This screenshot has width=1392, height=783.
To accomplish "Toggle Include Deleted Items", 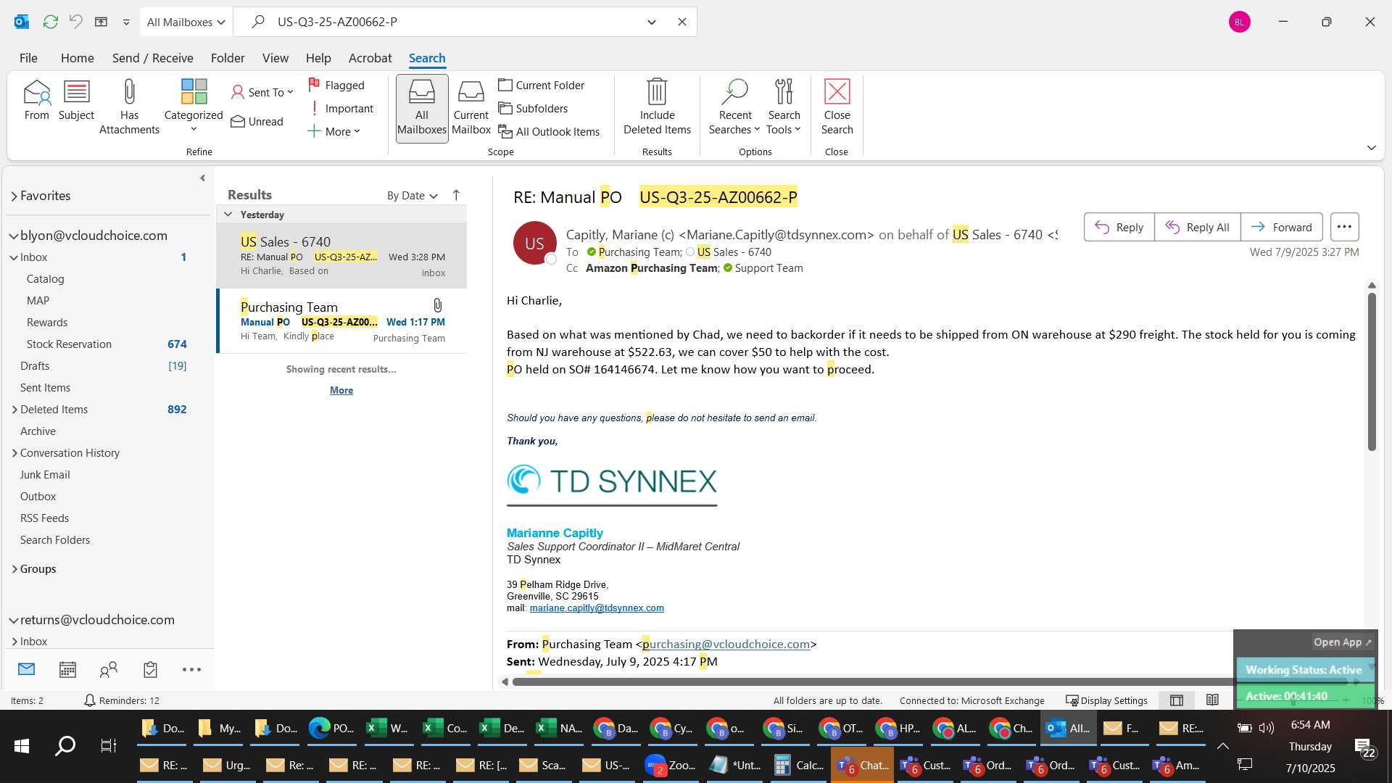I will coord(657,107).
